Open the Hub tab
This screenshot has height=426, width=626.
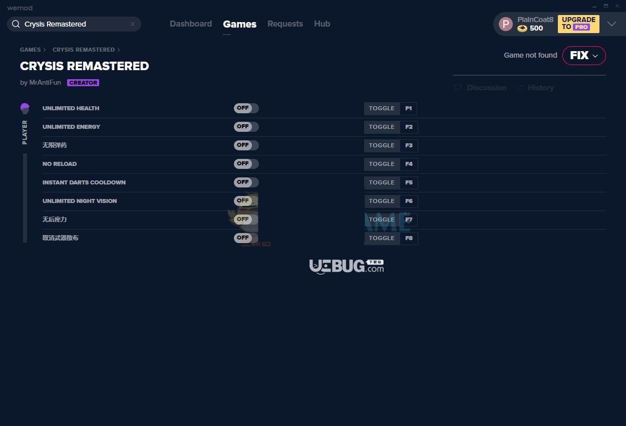322,24
